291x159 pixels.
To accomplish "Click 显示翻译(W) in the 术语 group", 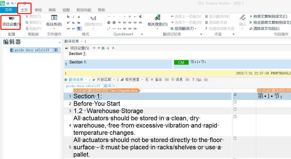I will tap(217, 17).
